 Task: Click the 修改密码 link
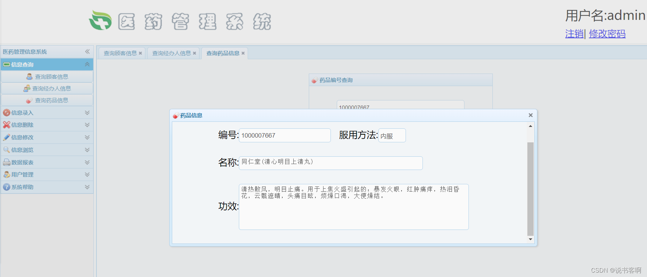[x=607, y=34]
